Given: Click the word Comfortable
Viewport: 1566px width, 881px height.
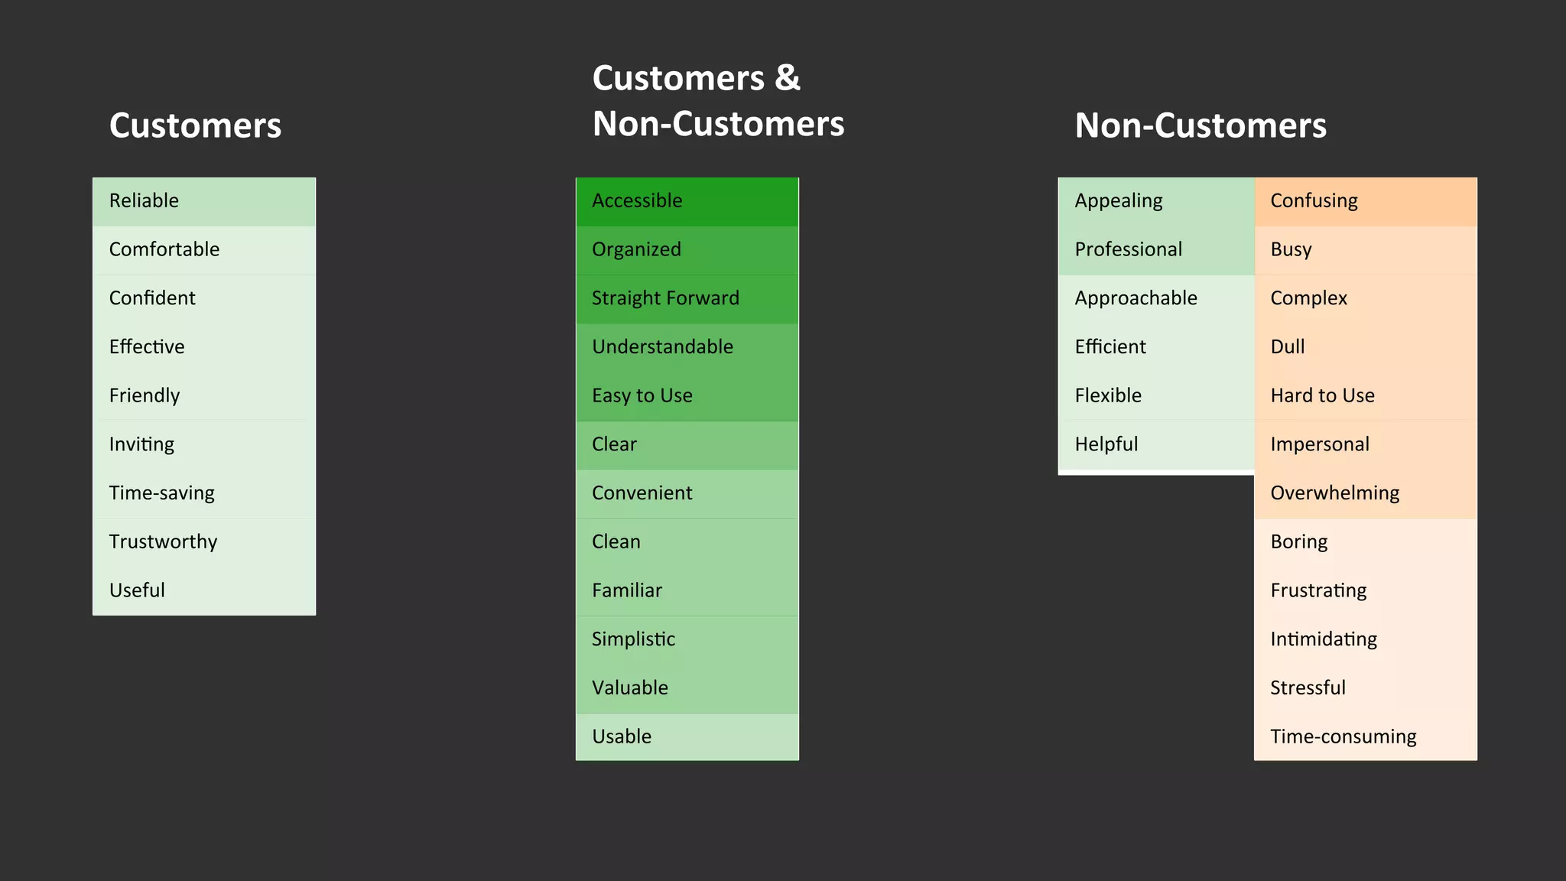Looking at the screenshot, I should point(164,249).
